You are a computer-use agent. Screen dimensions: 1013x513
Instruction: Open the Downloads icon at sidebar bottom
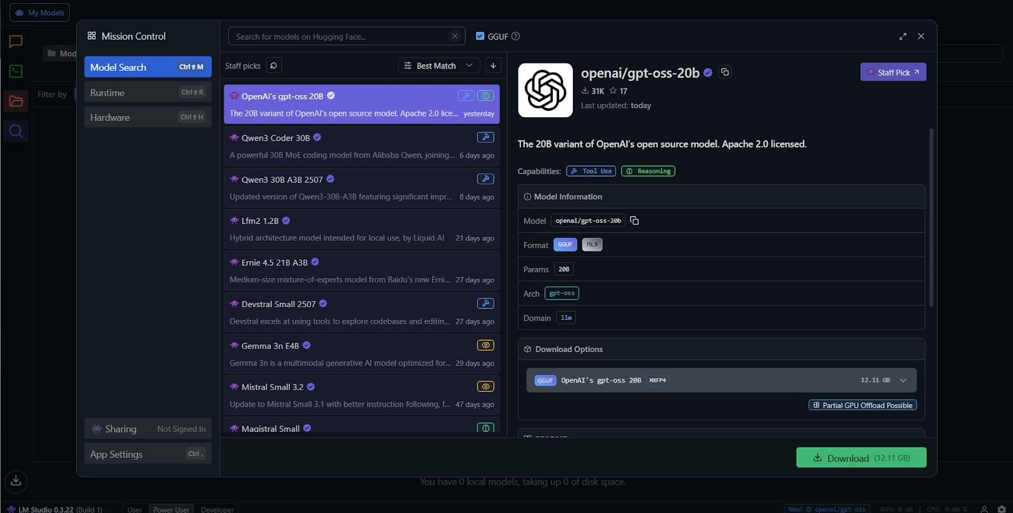16,481
